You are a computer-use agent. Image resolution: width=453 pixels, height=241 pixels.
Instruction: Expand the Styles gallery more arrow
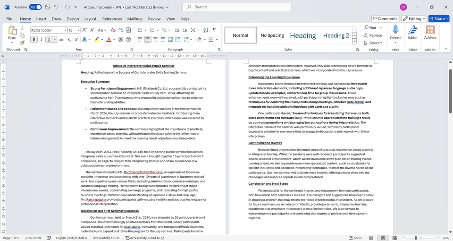pos(354,42)
